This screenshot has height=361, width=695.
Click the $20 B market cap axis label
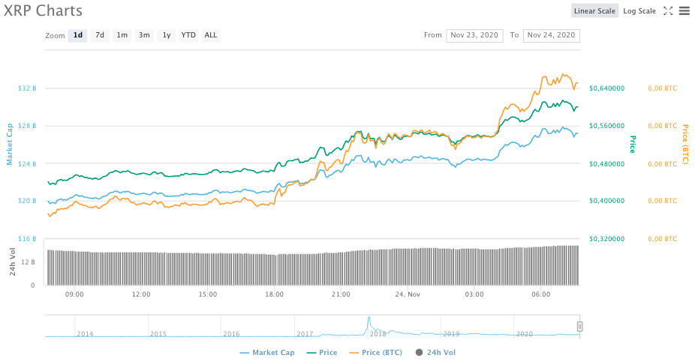[x=27, y=201]
